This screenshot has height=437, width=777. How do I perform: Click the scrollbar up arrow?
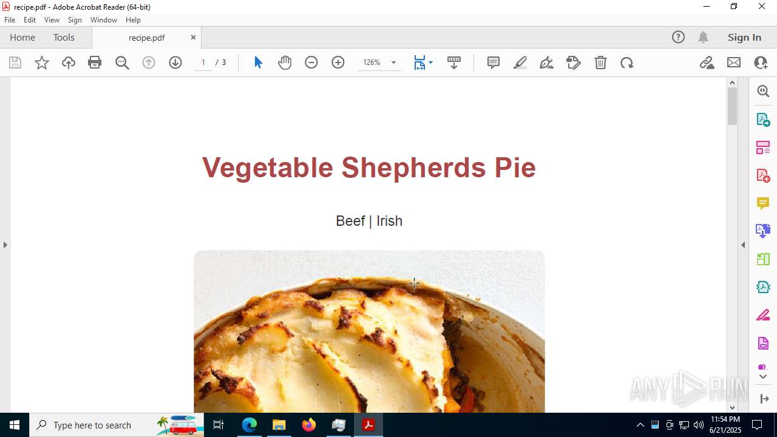click(732, 83)
